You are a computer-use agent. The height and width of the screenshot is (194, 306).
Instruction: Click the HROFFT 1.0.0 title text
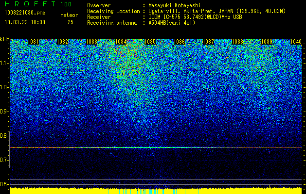pos(38,4)
